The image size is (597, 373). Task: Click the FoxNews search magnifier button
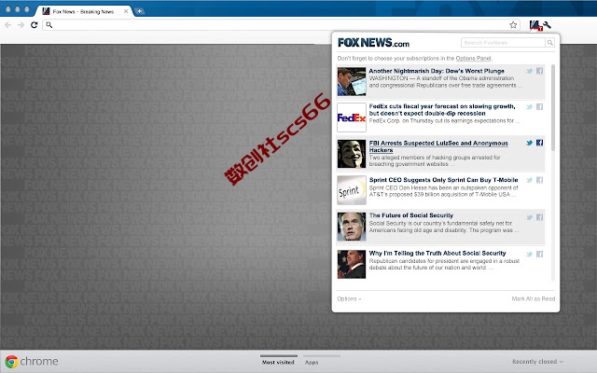[549, 43]
